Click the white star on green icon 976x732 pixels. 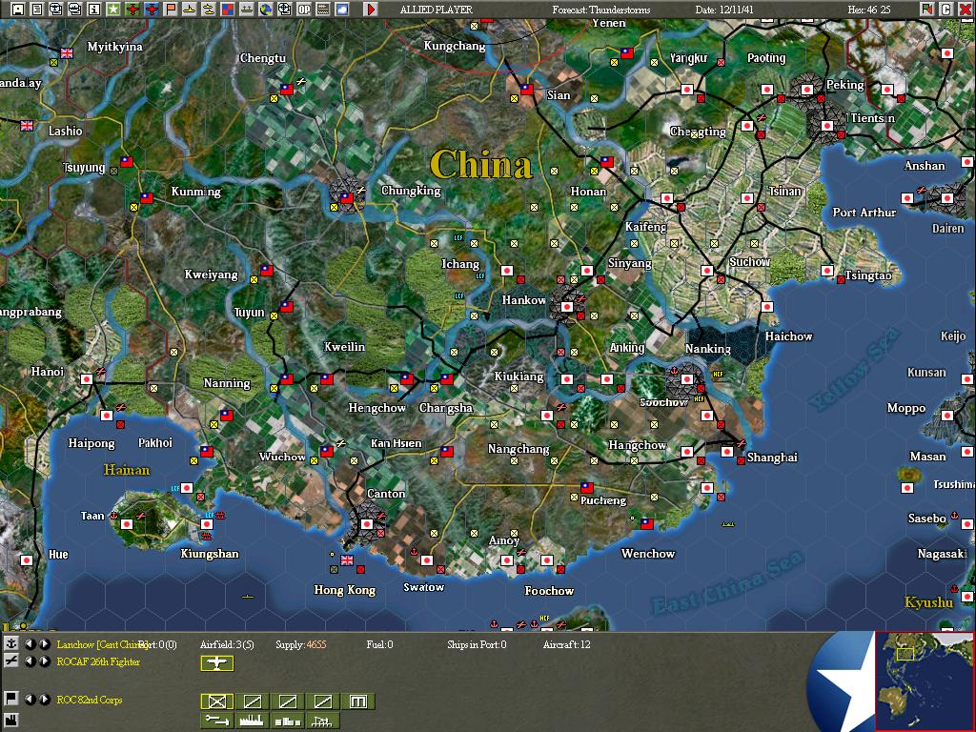coord(112,9)
